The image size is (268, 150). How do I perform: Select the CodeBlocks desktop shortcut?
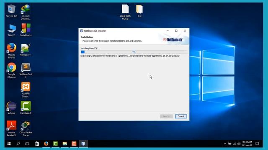pos(26,30)
